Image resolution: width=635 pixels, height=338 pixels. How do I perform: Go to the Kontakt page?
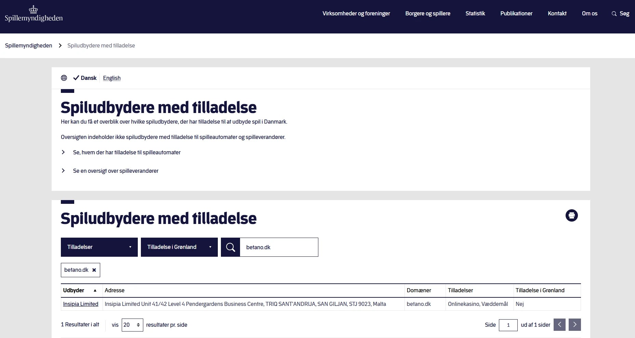(557, 14)
